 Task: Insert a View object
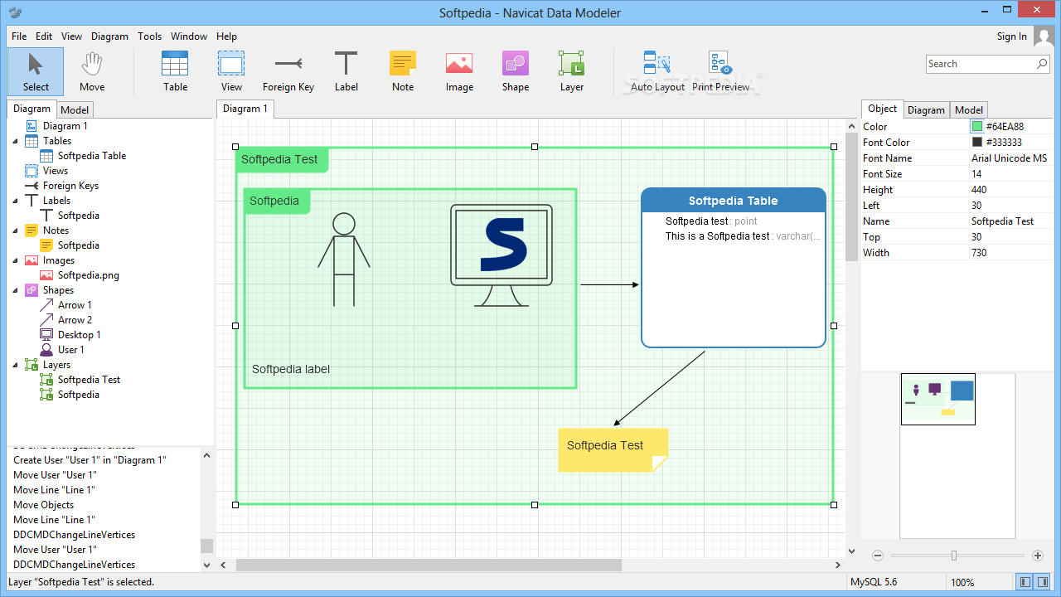tap(231, 71)
